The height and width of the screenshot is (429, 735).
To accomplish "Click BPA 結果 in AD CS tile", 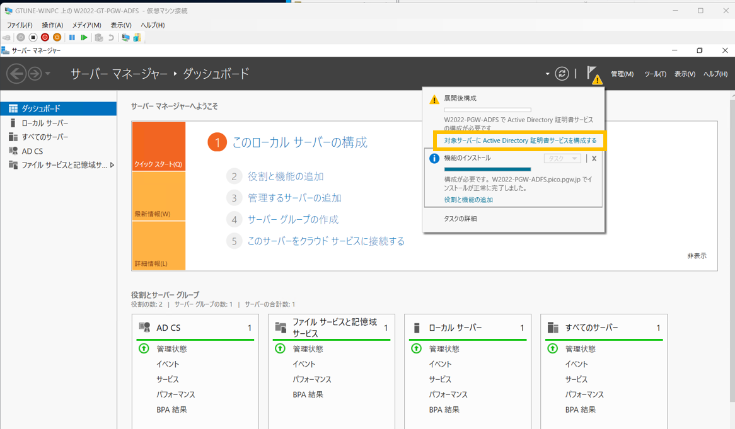I will click(x=171, y=409).
